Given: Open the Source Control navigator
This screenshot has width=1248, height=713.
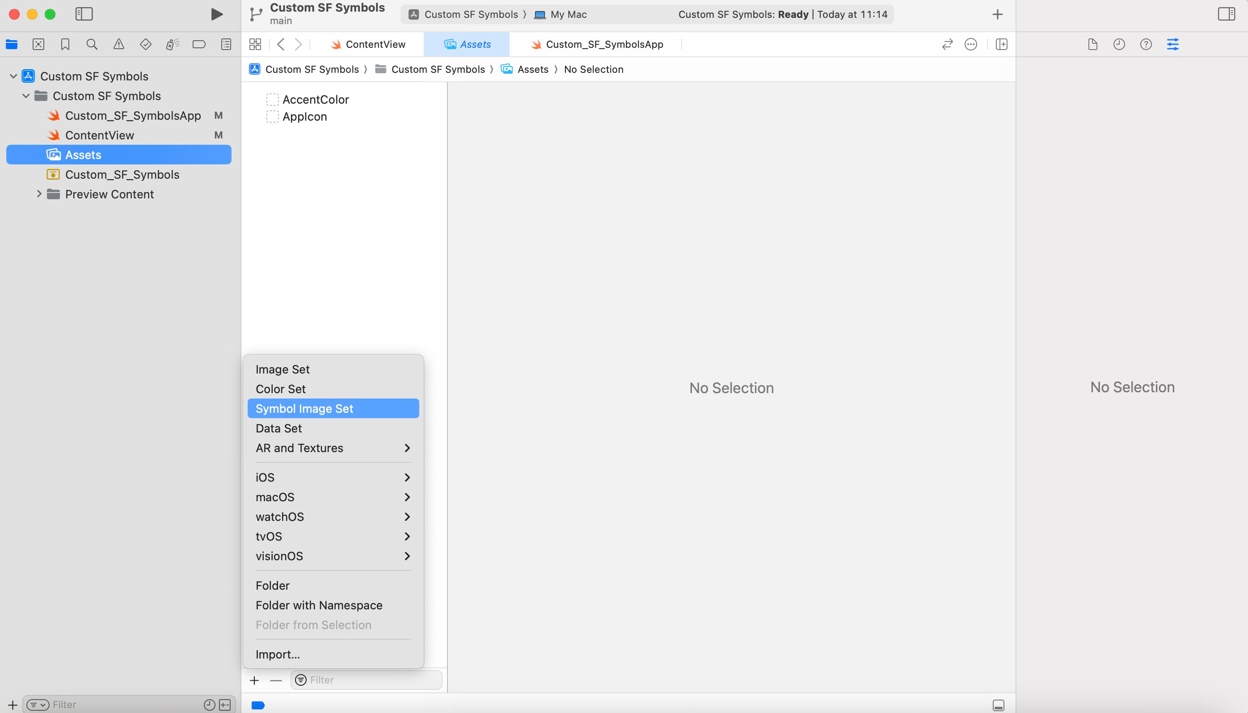Looking at the screenshot, I should (x=38, y=45).
